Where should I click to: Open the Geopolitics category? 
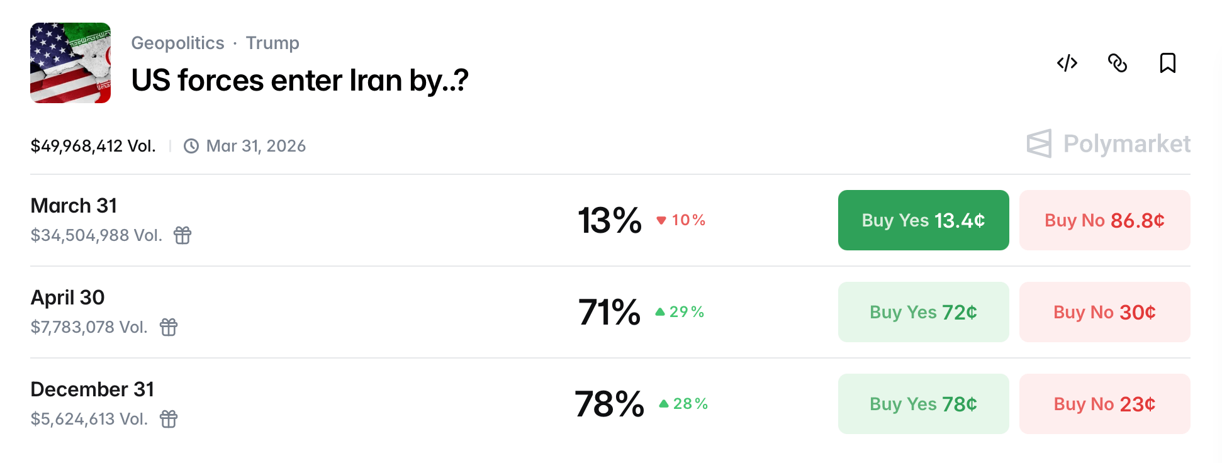pyautogui.click(x=178, y=43)
